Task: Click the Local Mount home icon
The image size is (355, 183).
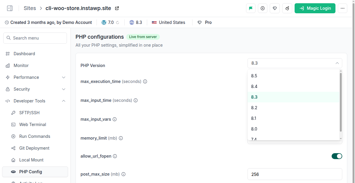Action: 13,160
